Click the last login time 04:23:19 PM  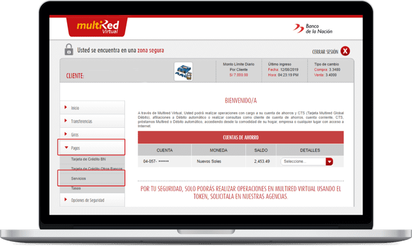[288, 75]
